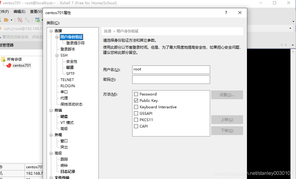The width and height of the screenshot is (296, 179).
Task: Click the 上移(U) button
Action: [227, 119]
